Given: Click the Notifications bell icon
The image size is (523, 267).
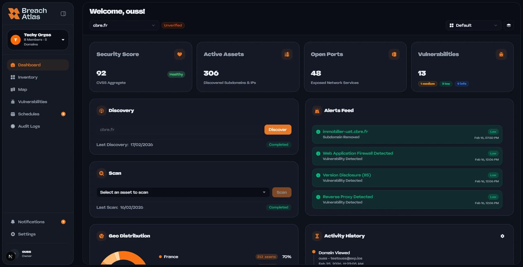Looking at the screenshot, I should pyautogui.click(x=13, y=222).
